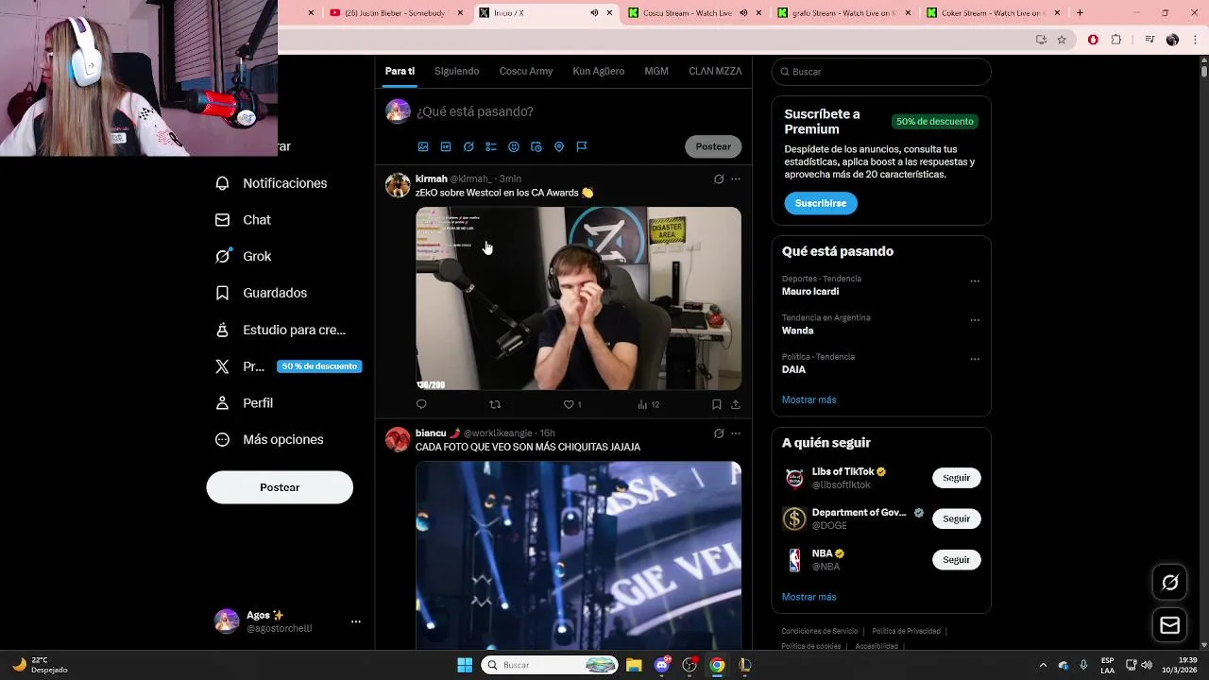Click the Suscribirse button

point(821,203)
